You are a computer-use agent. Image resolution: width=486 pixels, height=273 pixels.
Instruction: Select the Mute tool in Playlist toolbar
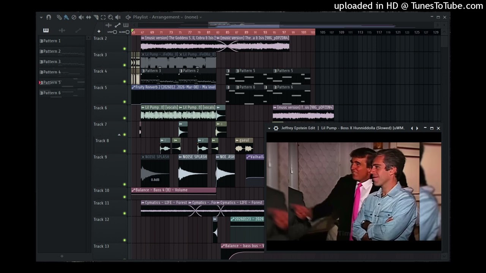81,17
